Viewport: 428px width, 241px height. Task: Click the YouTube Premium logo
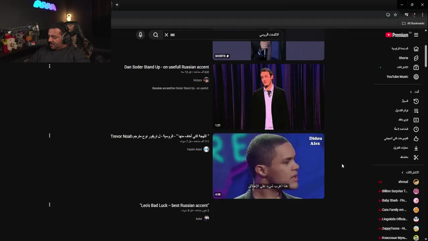tap(397, 35)
